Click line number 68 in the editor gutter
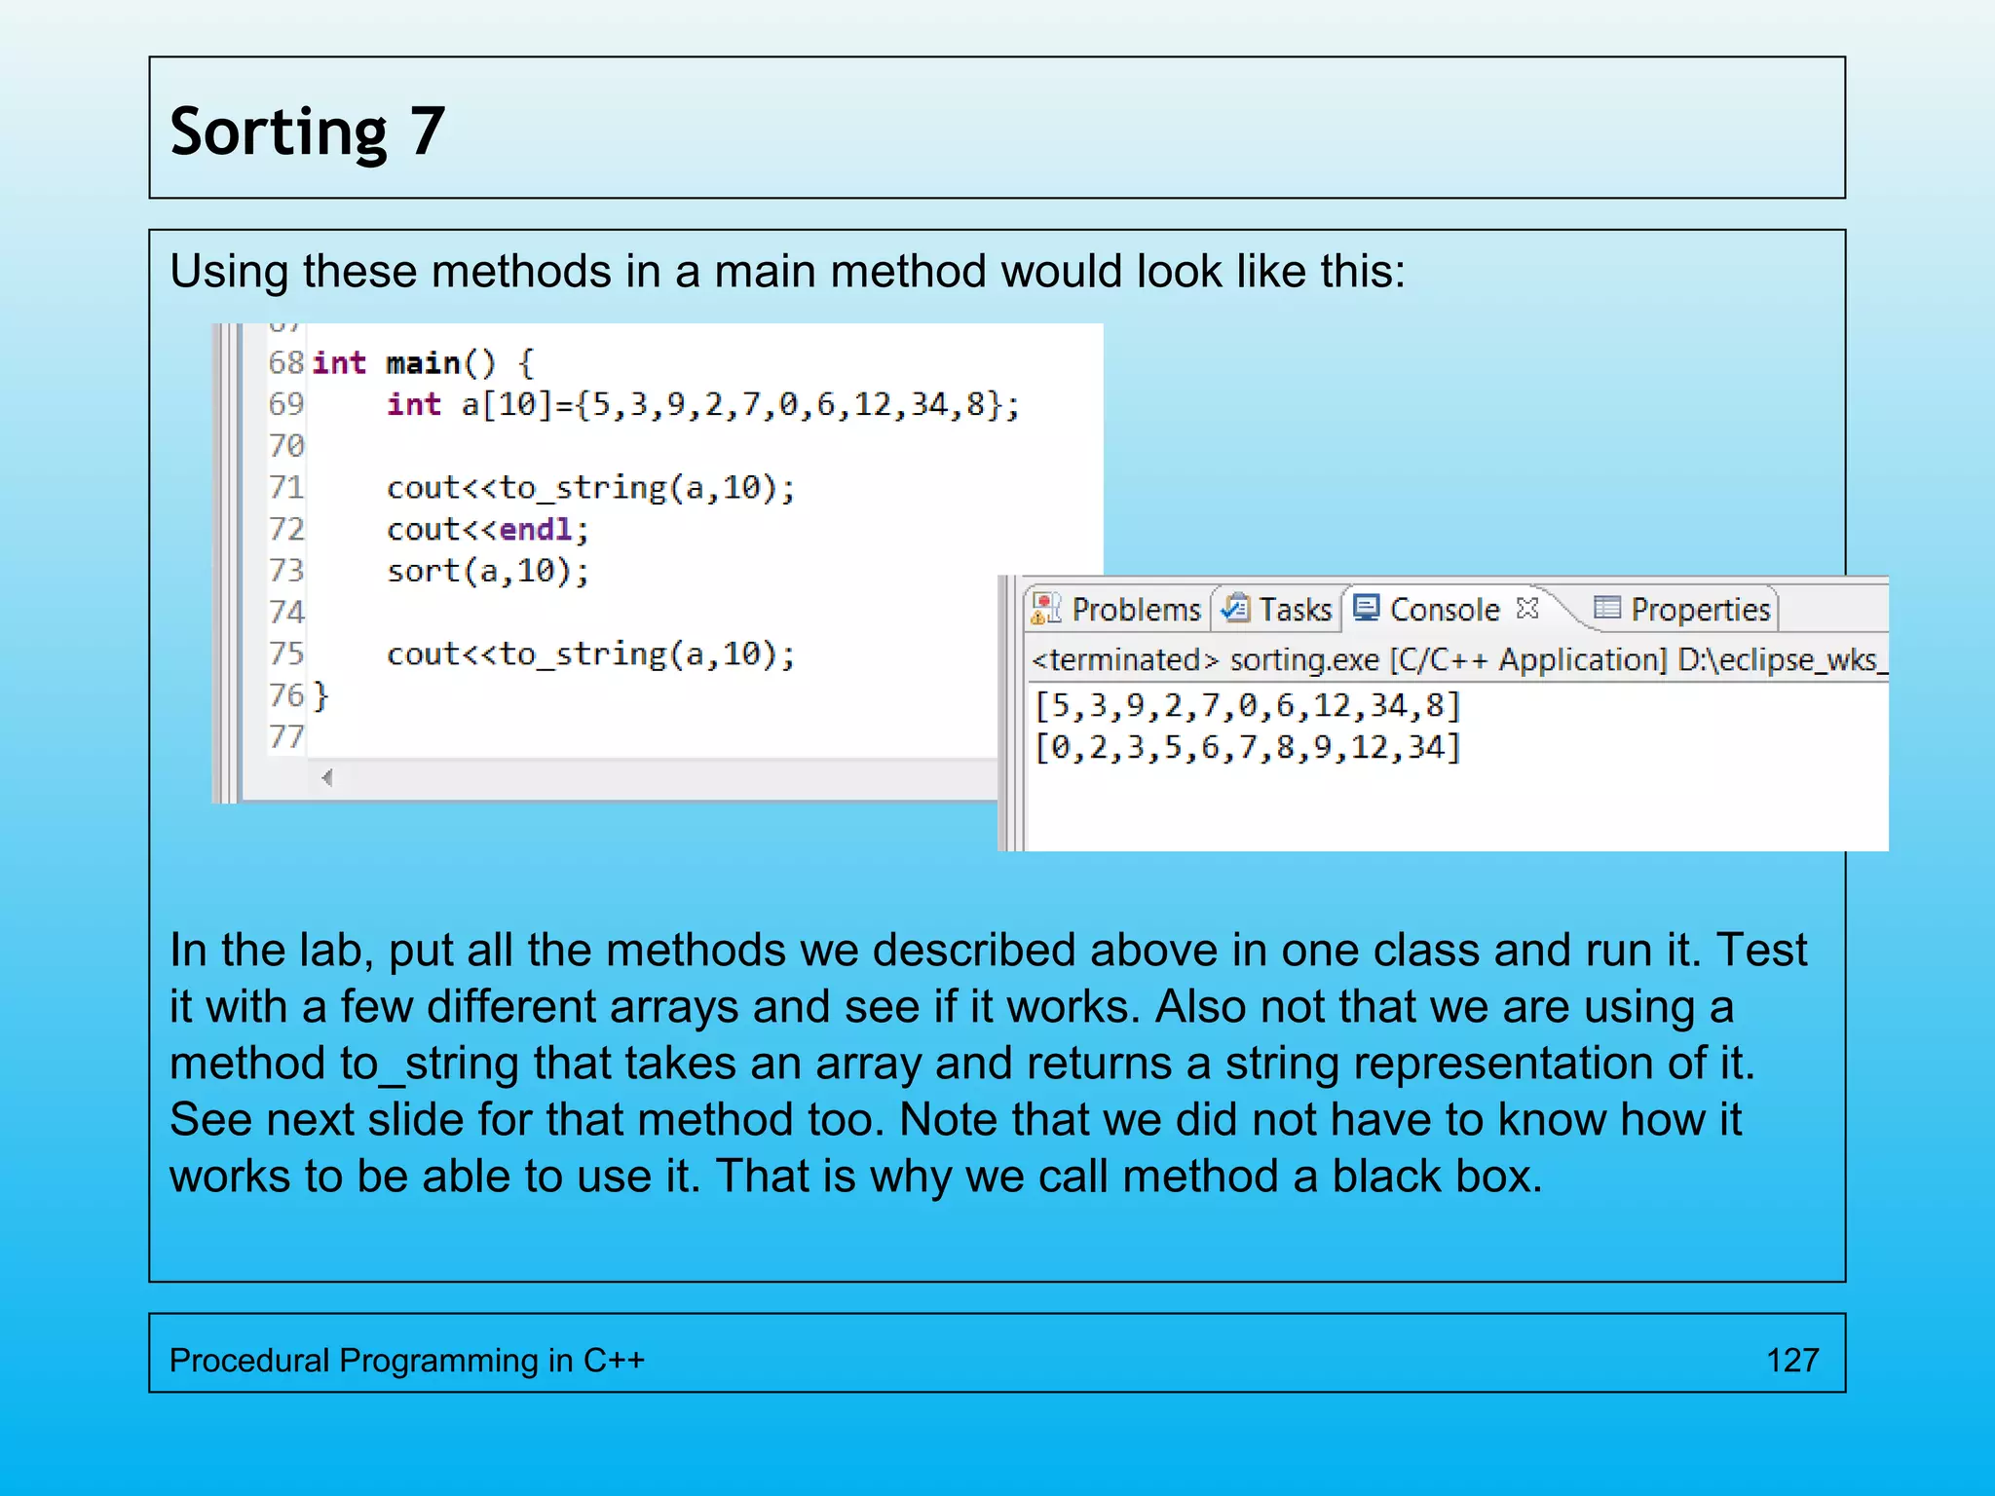The image size is (1995, 1496). pyautogui.click(x=286, y=363)
